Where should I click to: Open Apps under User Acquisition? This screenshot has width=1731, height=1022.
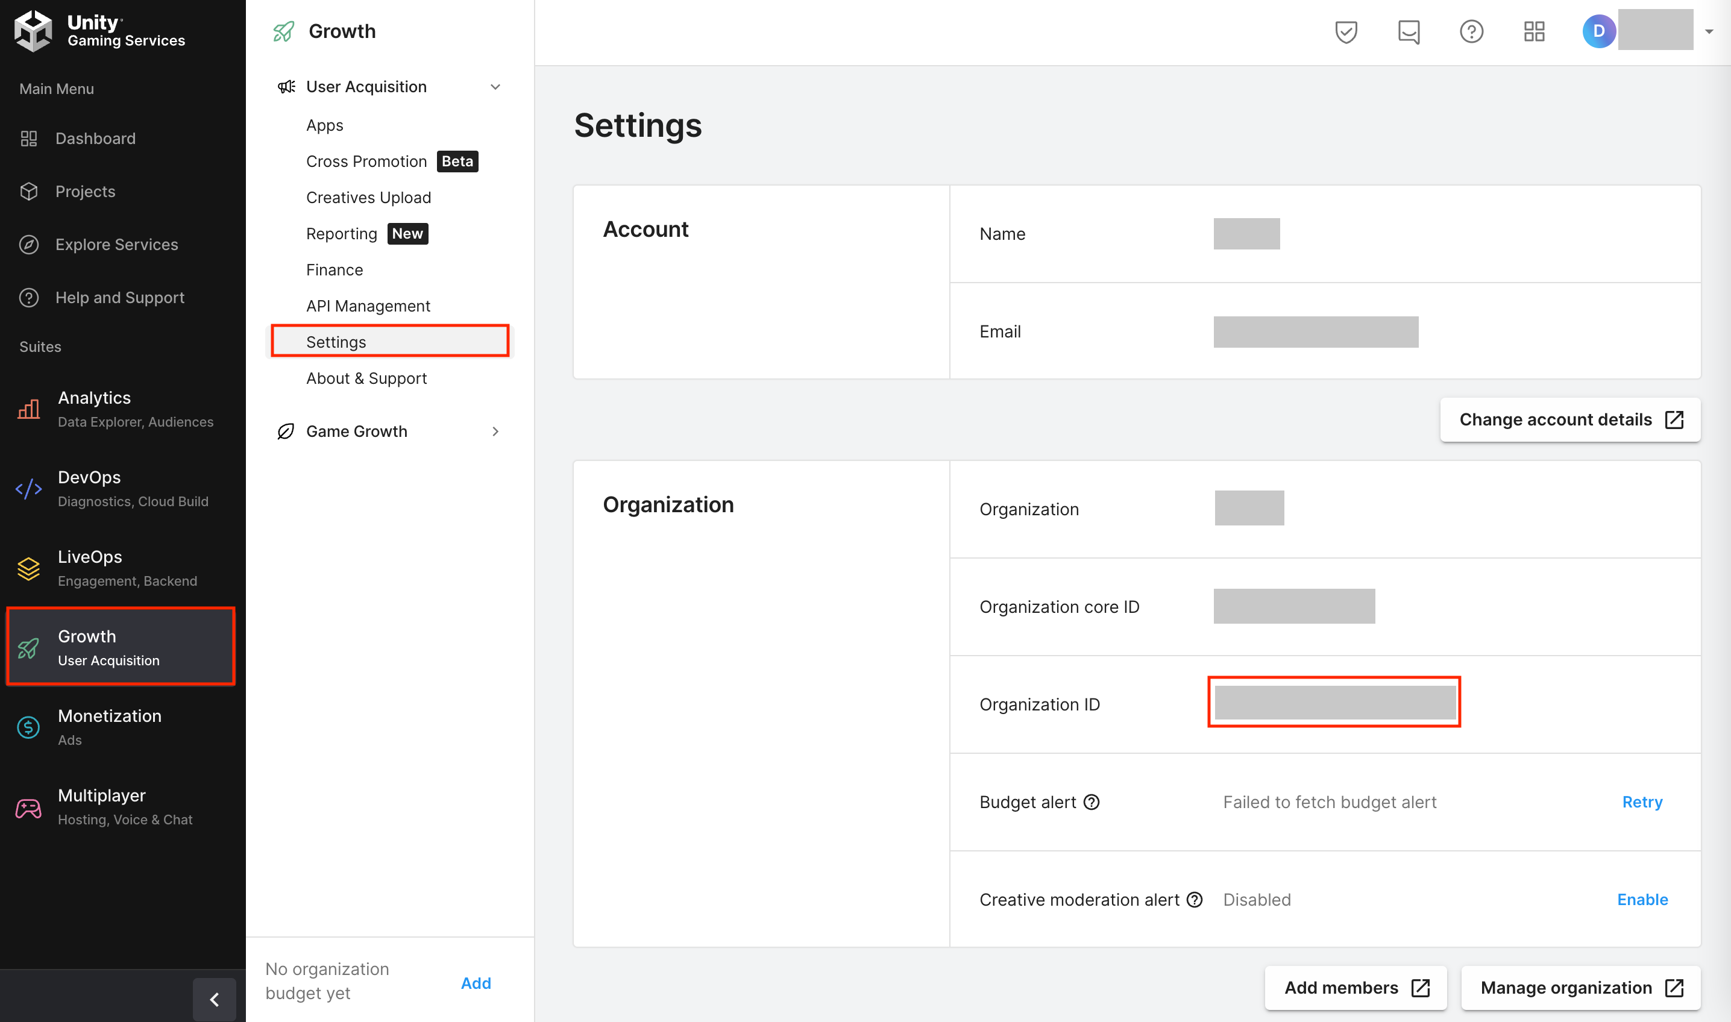tap(324, 125)
